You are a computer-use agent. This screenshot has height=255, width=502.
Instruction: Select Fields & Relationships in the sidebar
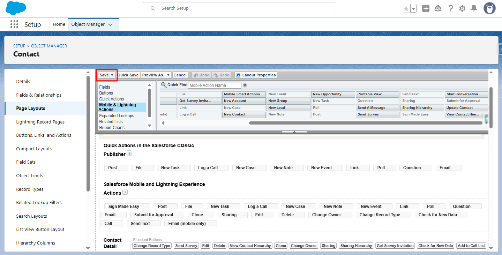click(x=39, y=95)
